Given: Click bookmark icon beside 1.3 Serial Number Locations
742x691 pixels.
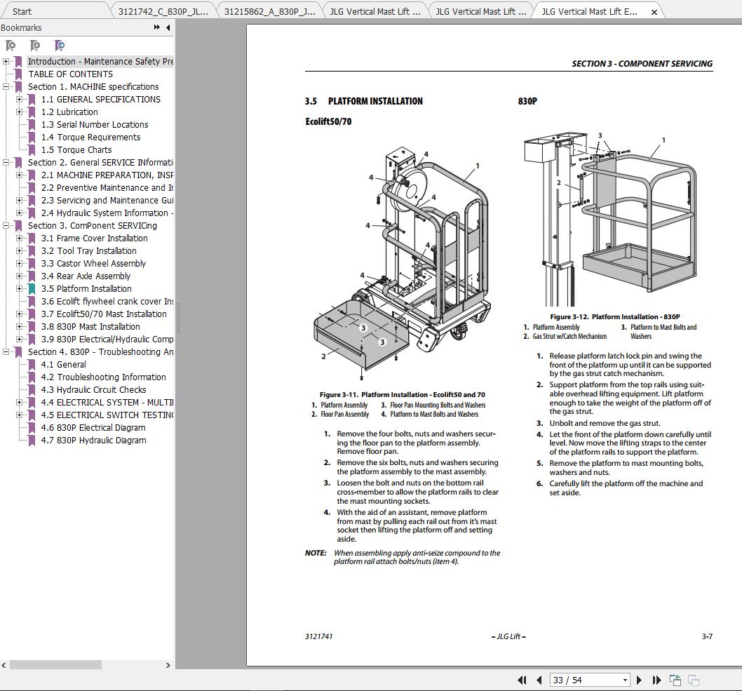Looking at the screenshot, I should click(32, 125).
